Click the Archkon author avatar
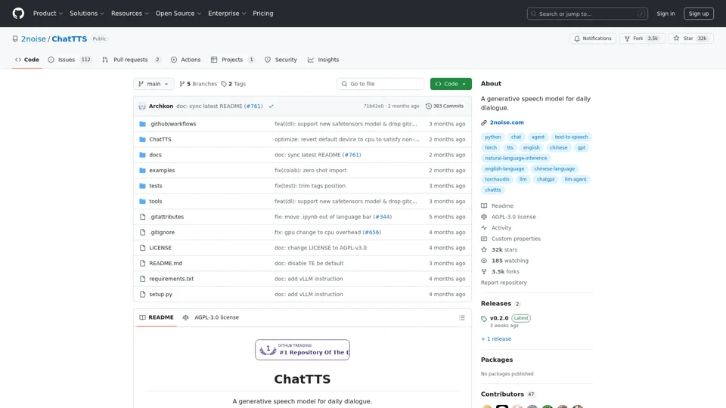 coord(142,107)
